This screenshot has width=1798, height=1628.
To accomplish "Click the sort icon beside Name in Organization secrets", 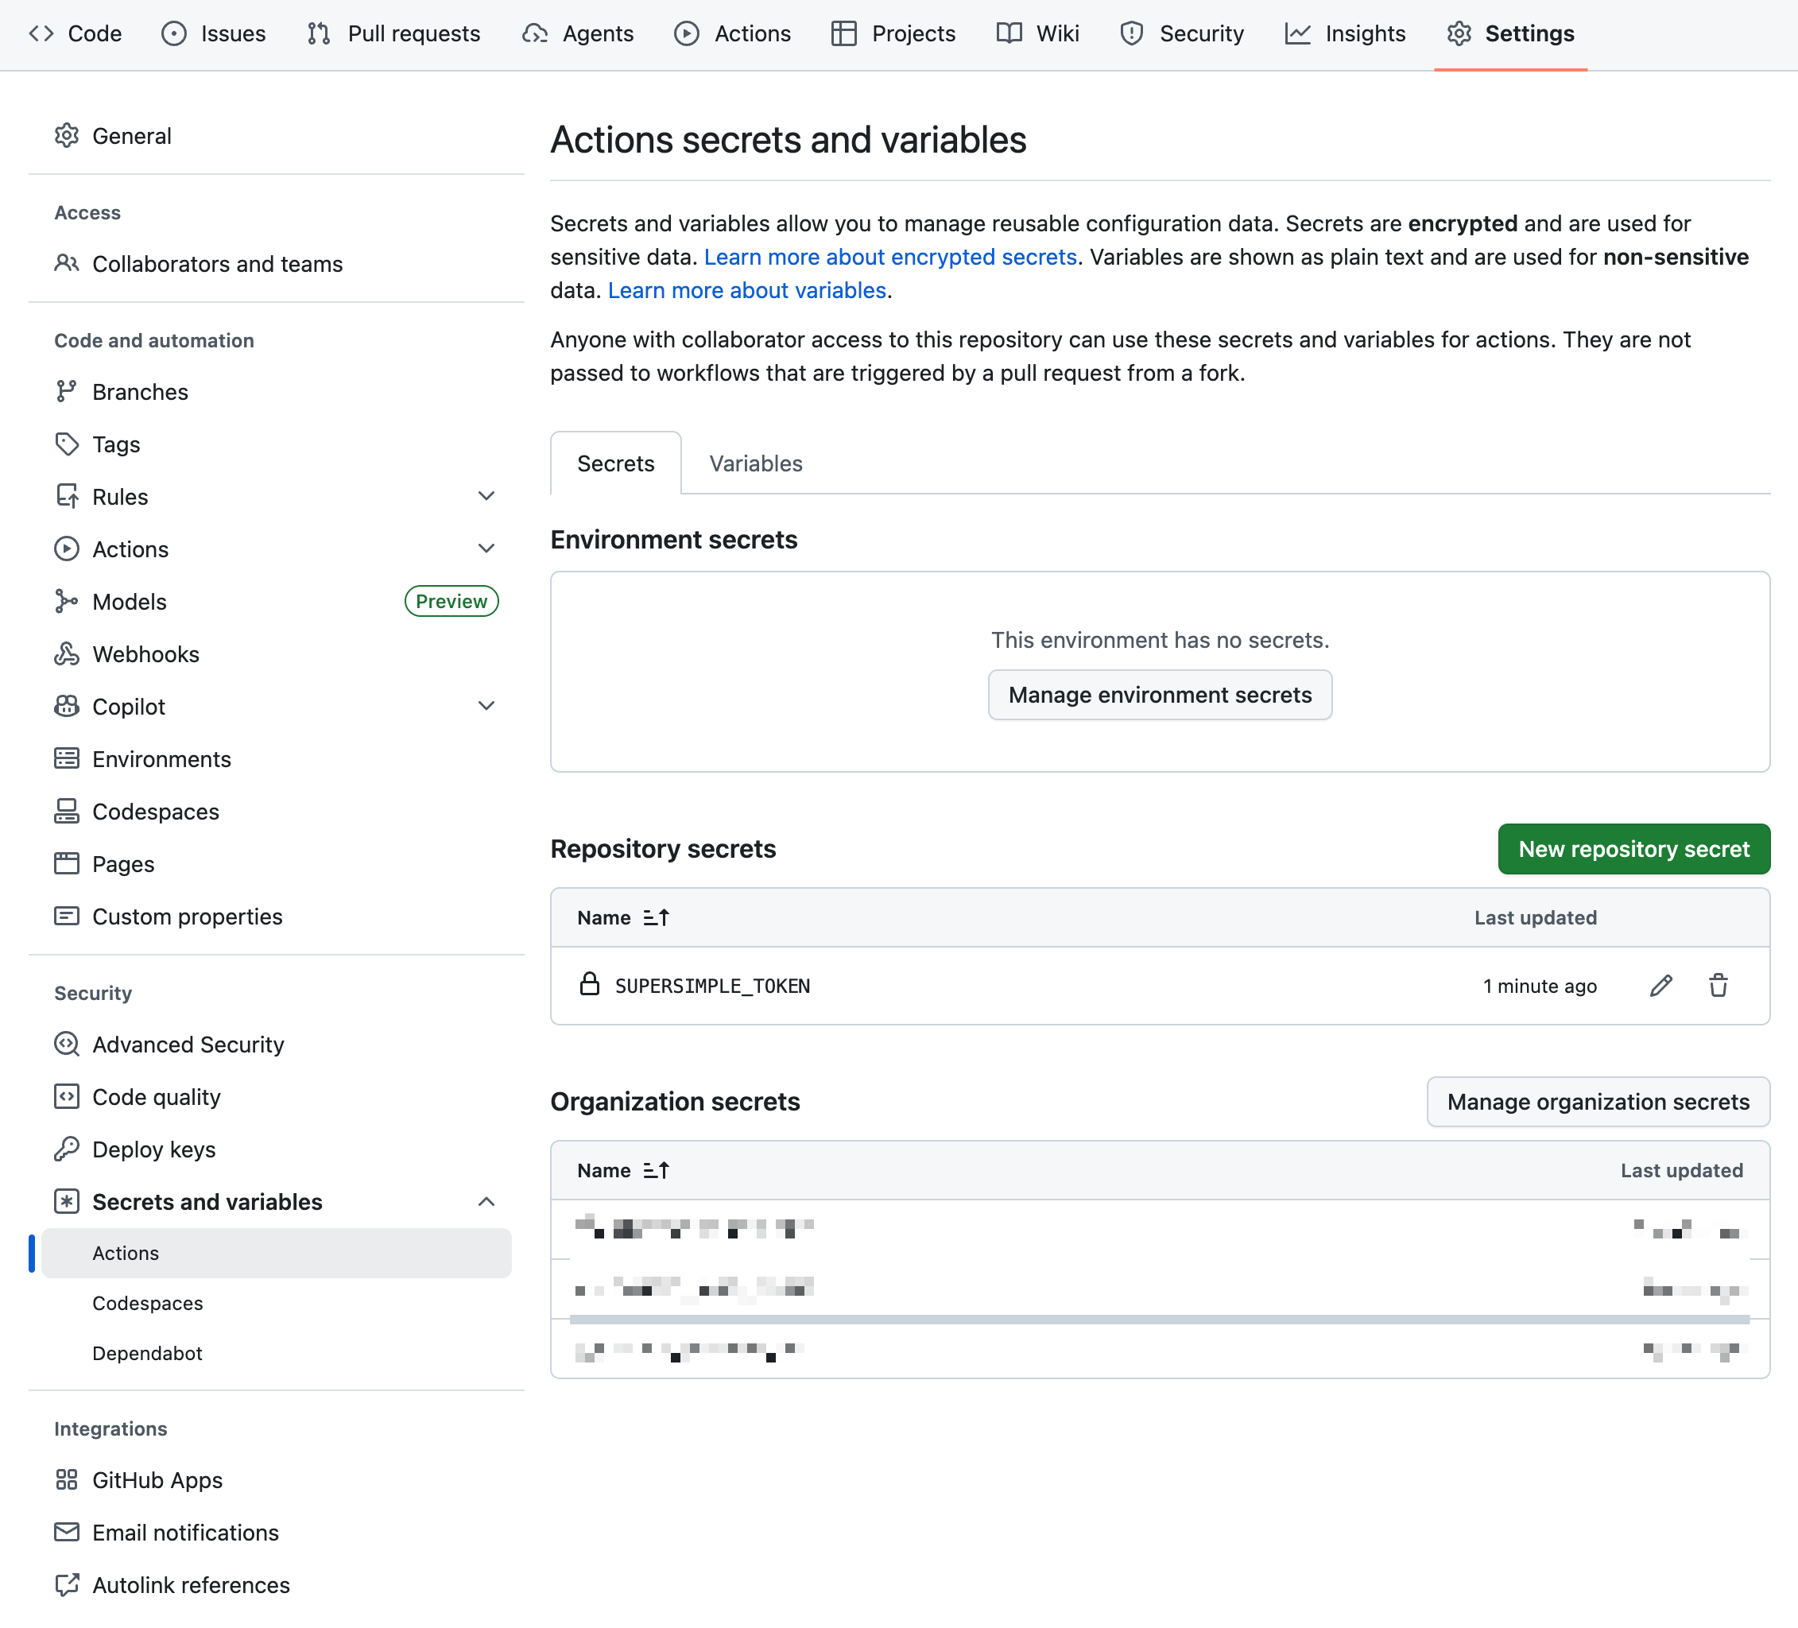I will point(656,1170).
